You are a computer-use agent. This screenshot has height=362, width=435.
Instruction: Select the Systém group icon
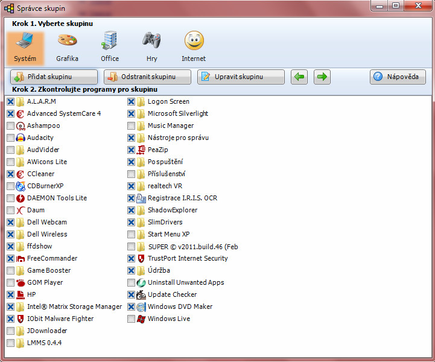25,40
